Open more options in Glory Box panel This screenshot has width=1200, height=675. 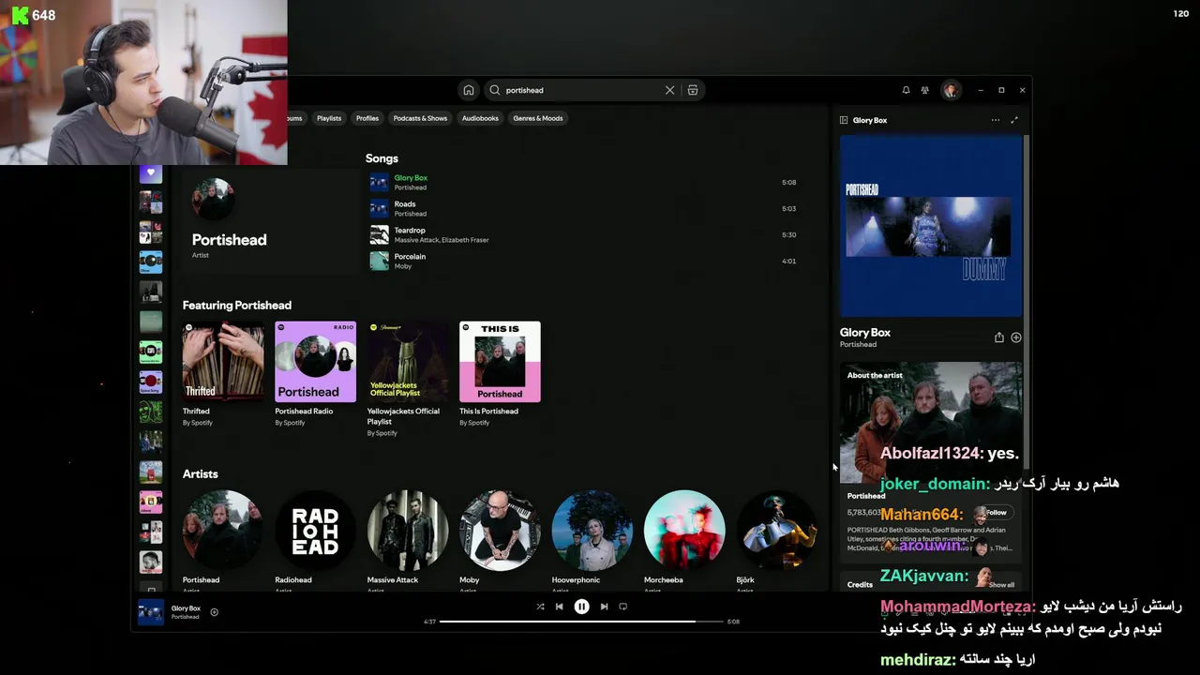tap(995, 120)
